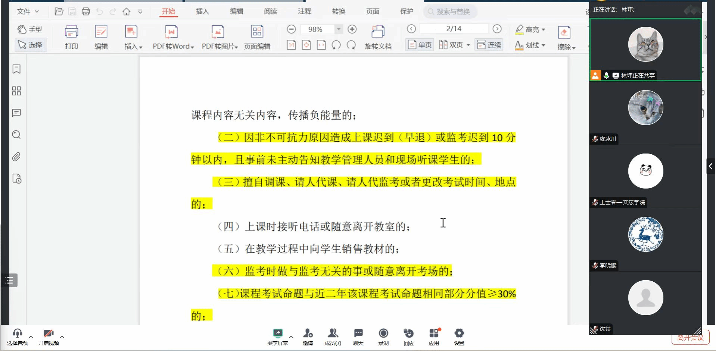Open the 文件 file menu dropdown

pyautogui.click(x=28, y=12)
